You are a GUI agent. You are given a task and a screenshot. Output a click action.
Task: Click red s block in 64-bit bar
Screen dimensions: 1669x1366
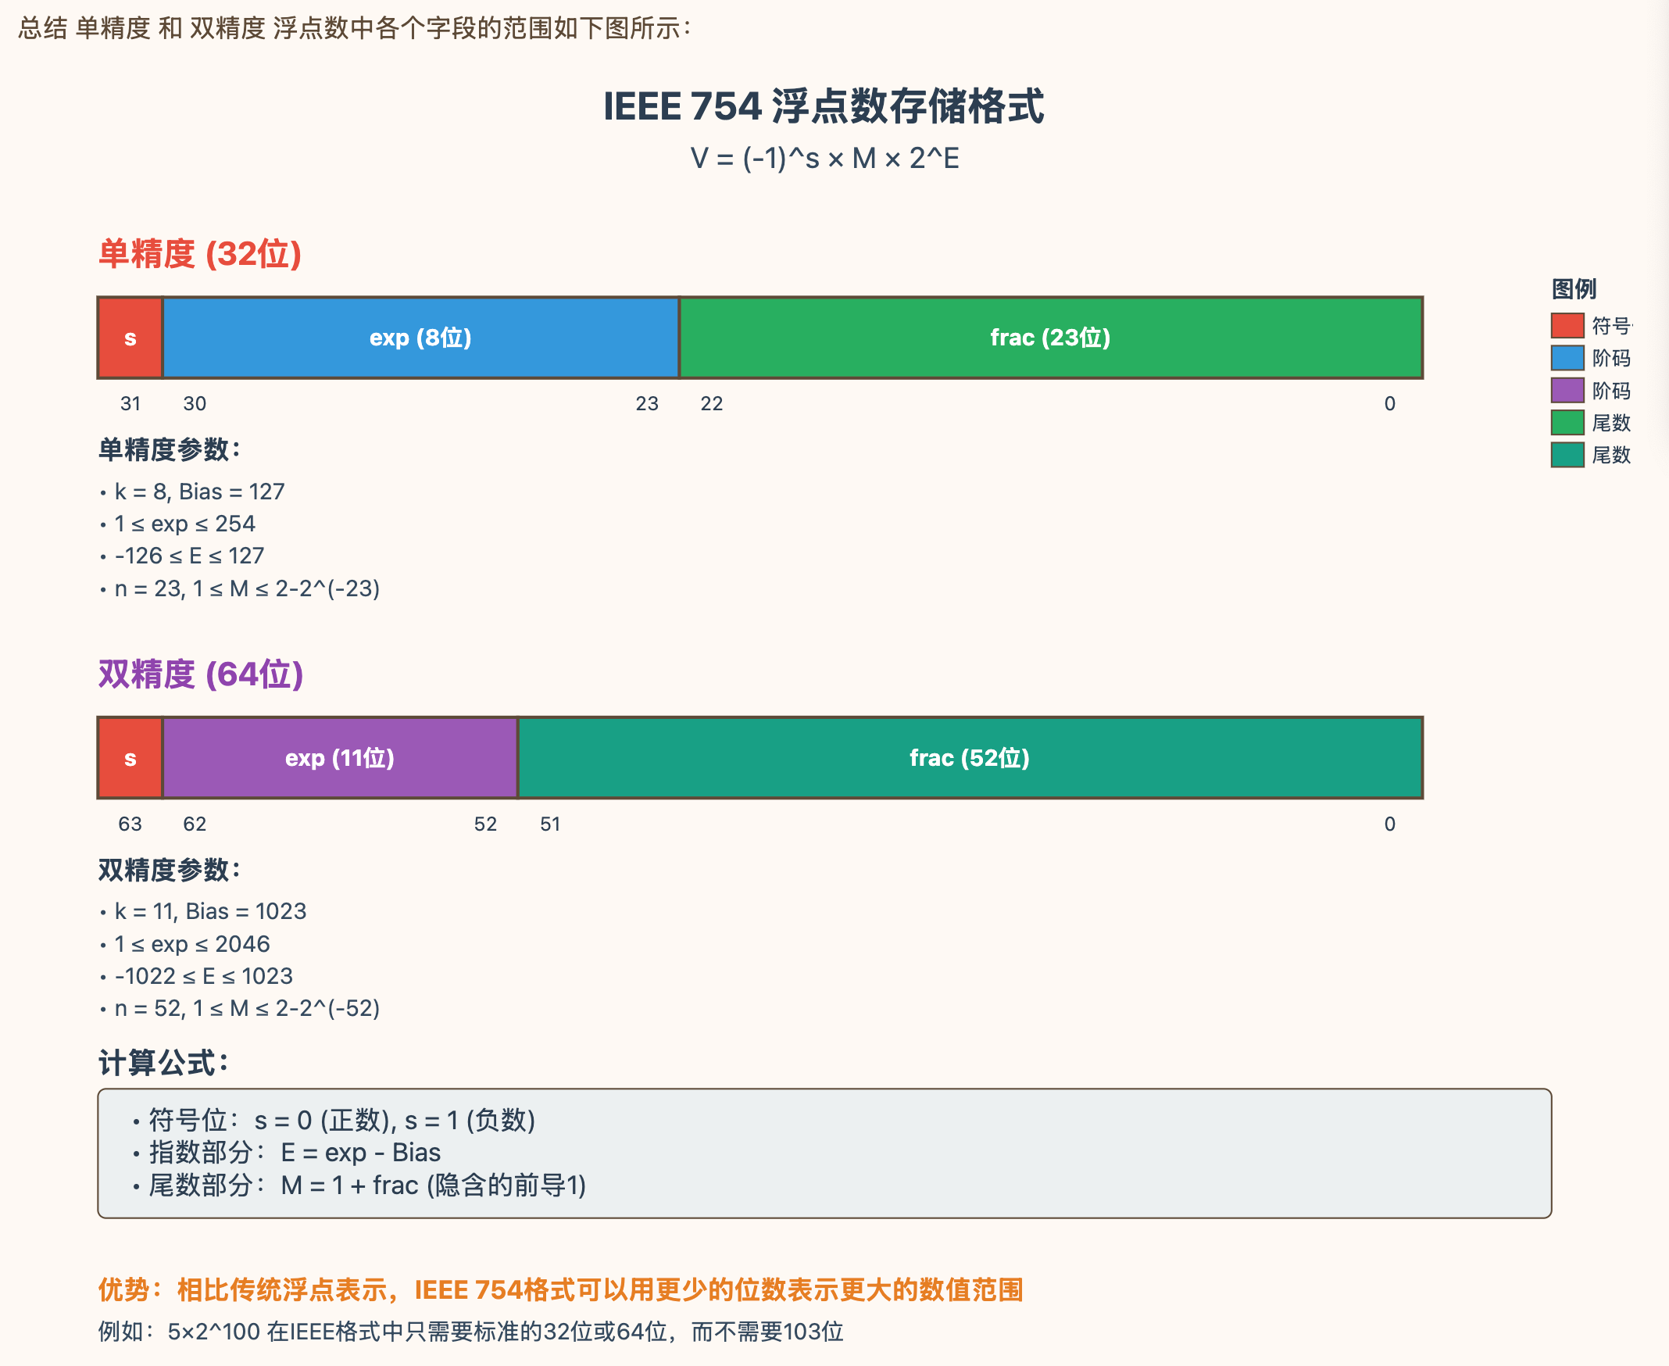(130, 759)
